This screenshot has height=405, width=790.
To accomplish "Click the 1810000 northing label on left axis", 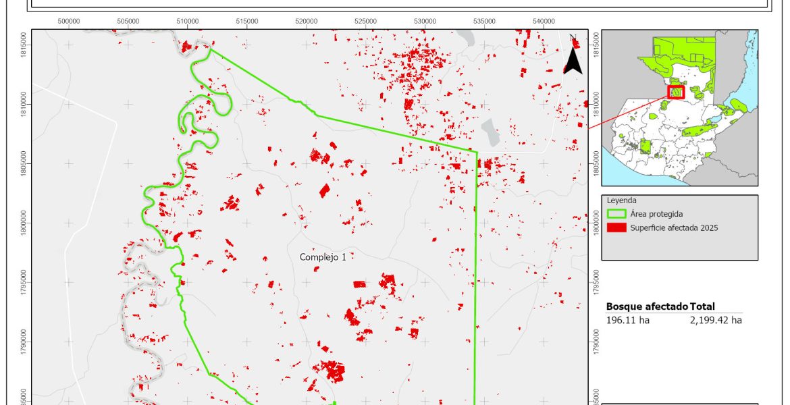I will [x=24, y=105].
